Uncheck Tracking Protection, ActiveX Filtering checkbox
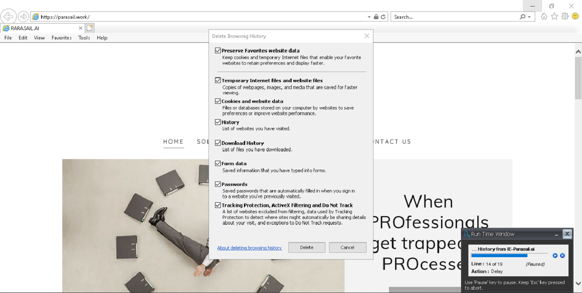Viewport: 582px width, 293px height. 218,206
